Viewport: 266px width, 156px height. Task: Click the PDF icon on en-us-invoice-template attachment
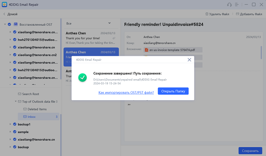[146, 50]
